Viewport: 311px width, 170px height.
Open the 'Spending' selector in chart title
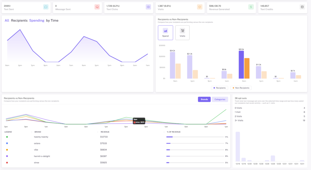tap(37, 21)
